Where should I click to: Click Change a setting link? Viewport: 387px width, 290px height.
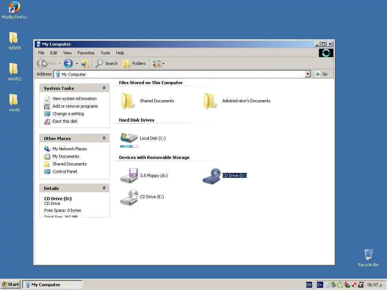[x=68, y=114]
